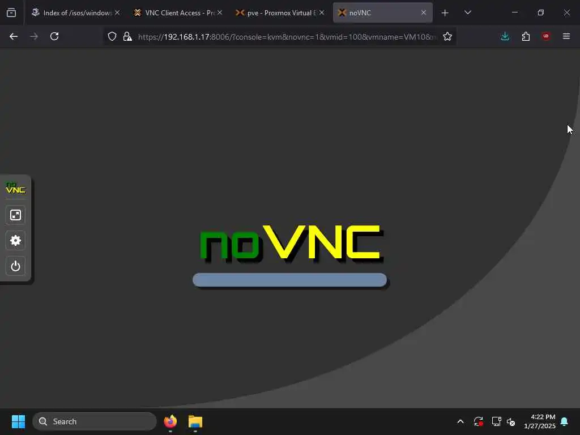Image resolution: width=580 pixels, height=435 pixels.
Task: Open network status tray icon
Action: [x=496, y=421]
